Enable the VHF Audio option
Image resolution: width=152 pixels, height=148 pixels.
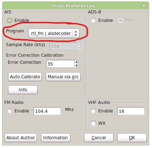pyautogui.click(x=93, y=111)
